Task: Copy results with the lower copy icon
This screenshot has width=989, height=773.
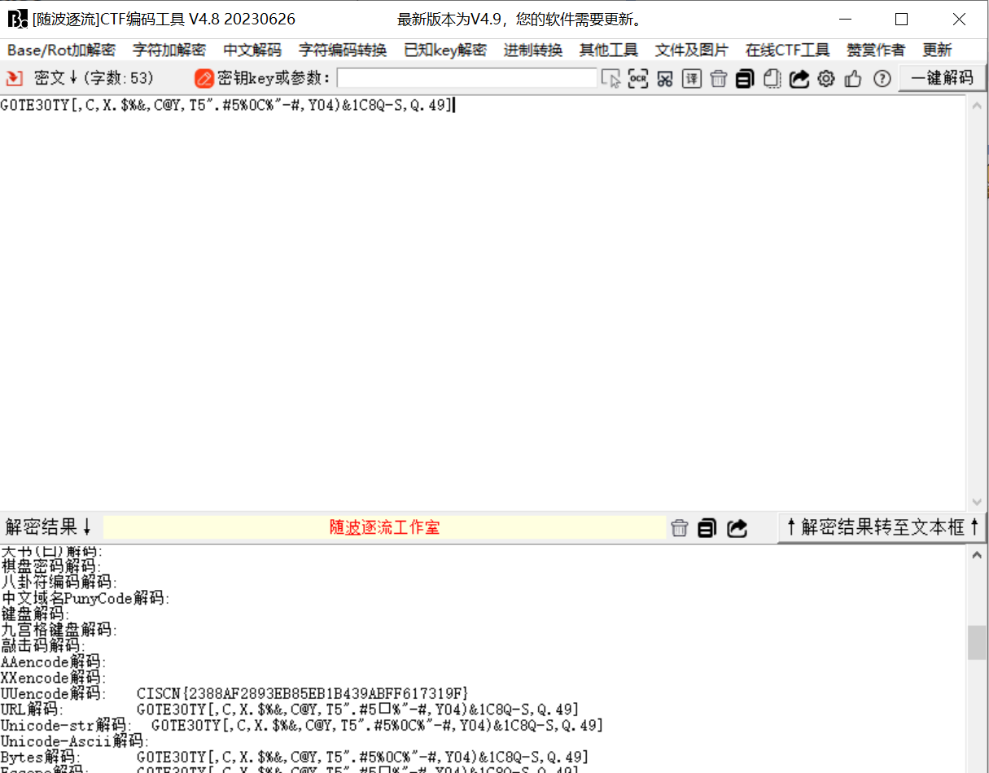Action: 707,528
